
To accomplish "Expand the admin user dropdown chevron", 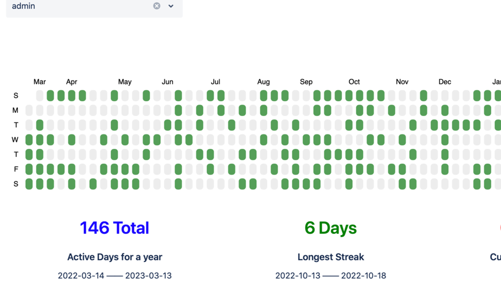I will pos(171,6).
